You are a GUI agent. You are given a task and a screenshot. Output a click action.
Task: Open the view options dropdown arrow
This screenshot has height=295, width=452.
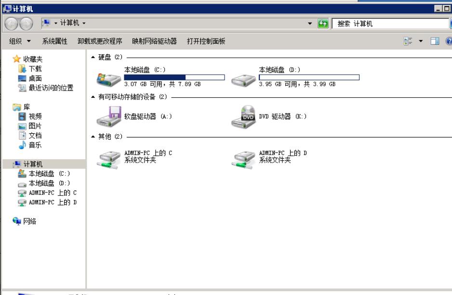point(421,41)
